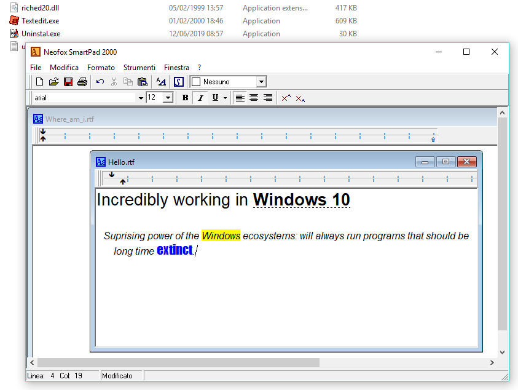Open the Strumenti menu
Image resolution: width=518 pixels, height=390 pixels.
tap(139, 68)
